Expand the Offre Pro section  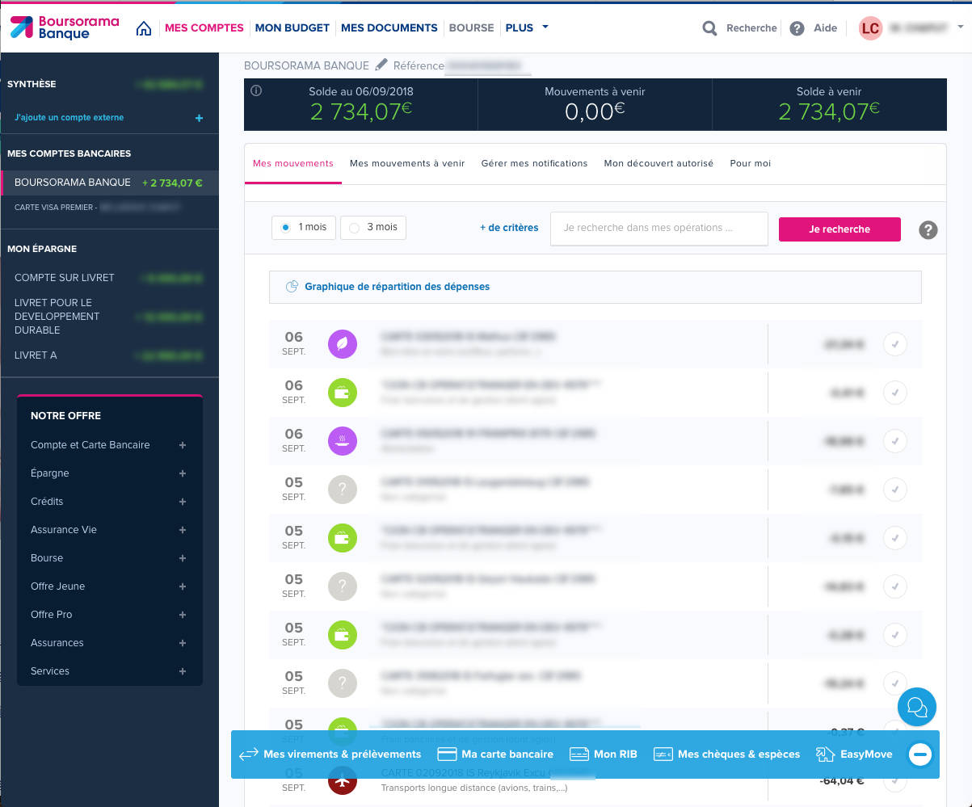point(183,615)
